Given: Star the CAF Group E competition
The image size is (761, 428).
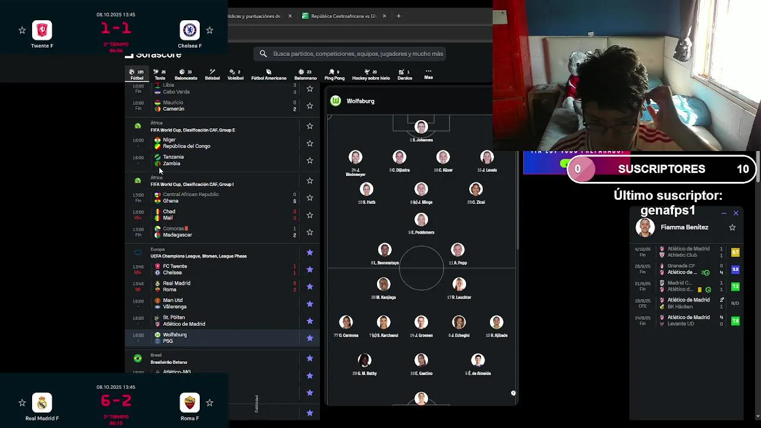Looking at the screenshot, I should click(x=310, y=126).
